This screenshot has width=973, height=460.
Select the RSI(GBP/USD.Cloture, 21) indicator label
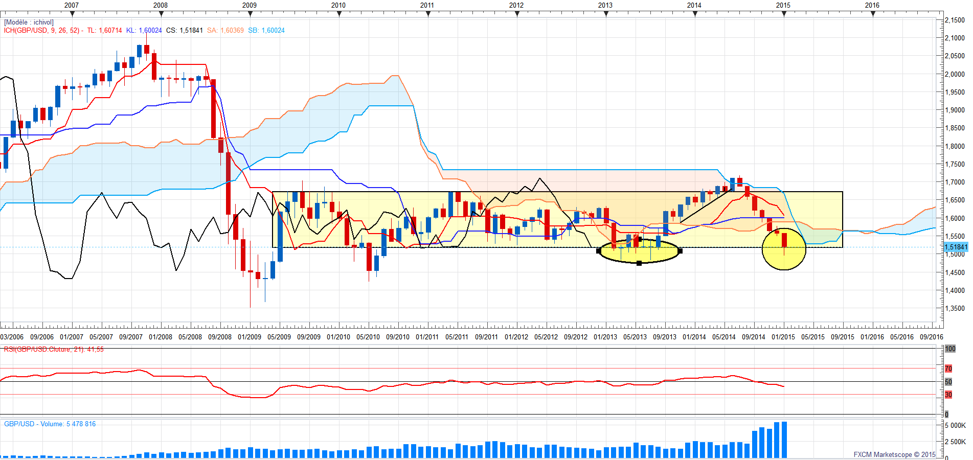point(54,350)
